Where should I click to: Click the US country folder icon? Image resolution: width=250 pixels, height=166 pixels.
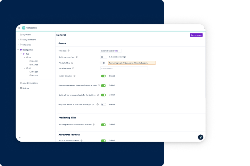27,68
